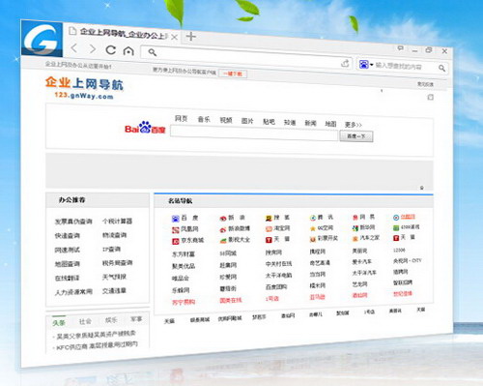483x386 pixels.
Task: Open 新浪 site icon in 名站导航
Action: coord(223,219)
